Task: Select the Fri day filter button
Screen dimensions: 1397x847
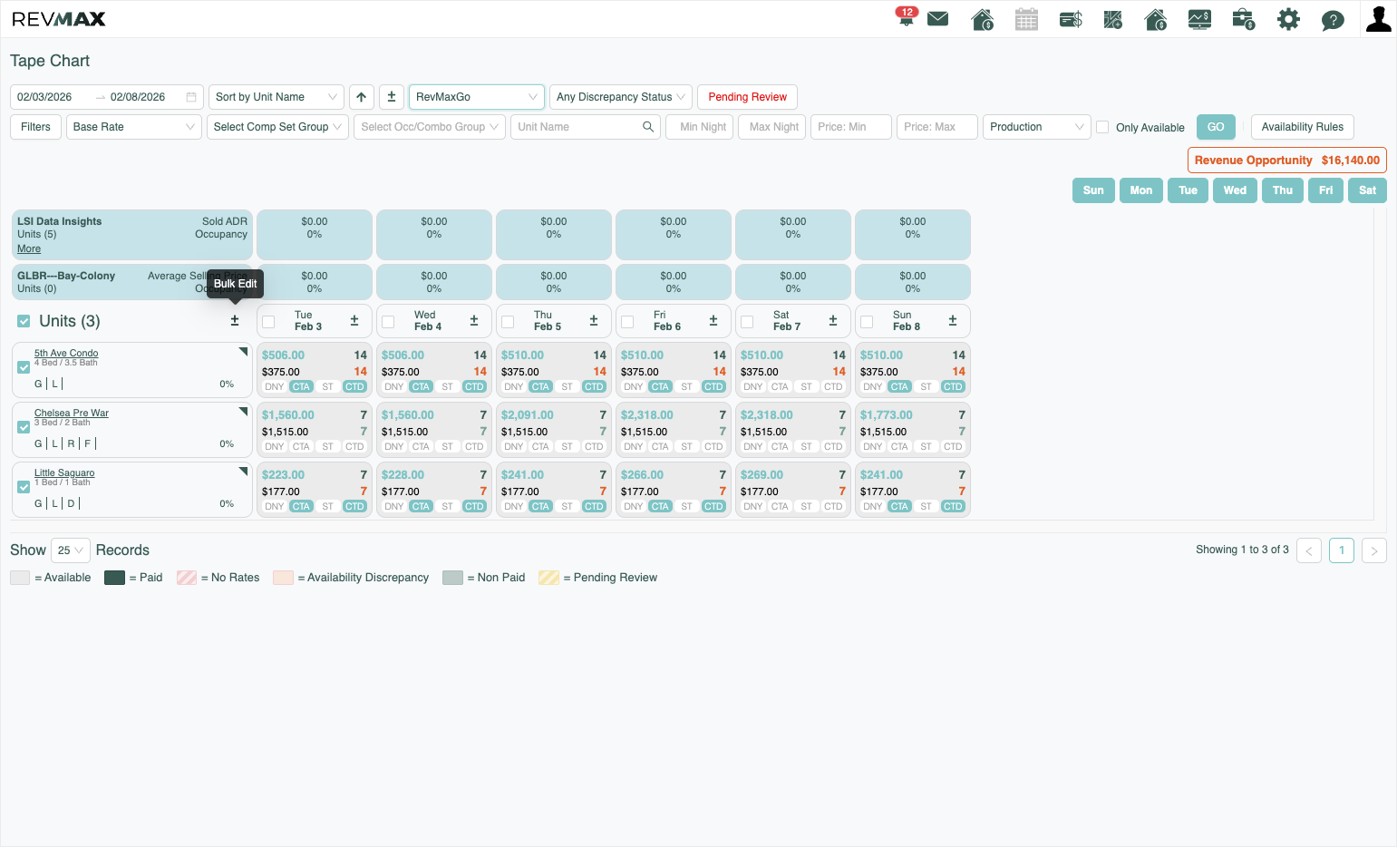Action: tap(1325, 190)
